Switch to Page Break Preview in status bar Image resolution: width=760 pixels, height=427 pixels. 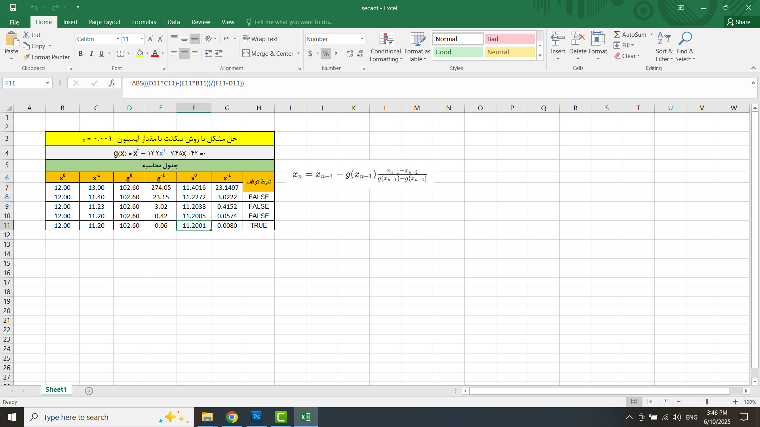(667, 402)
